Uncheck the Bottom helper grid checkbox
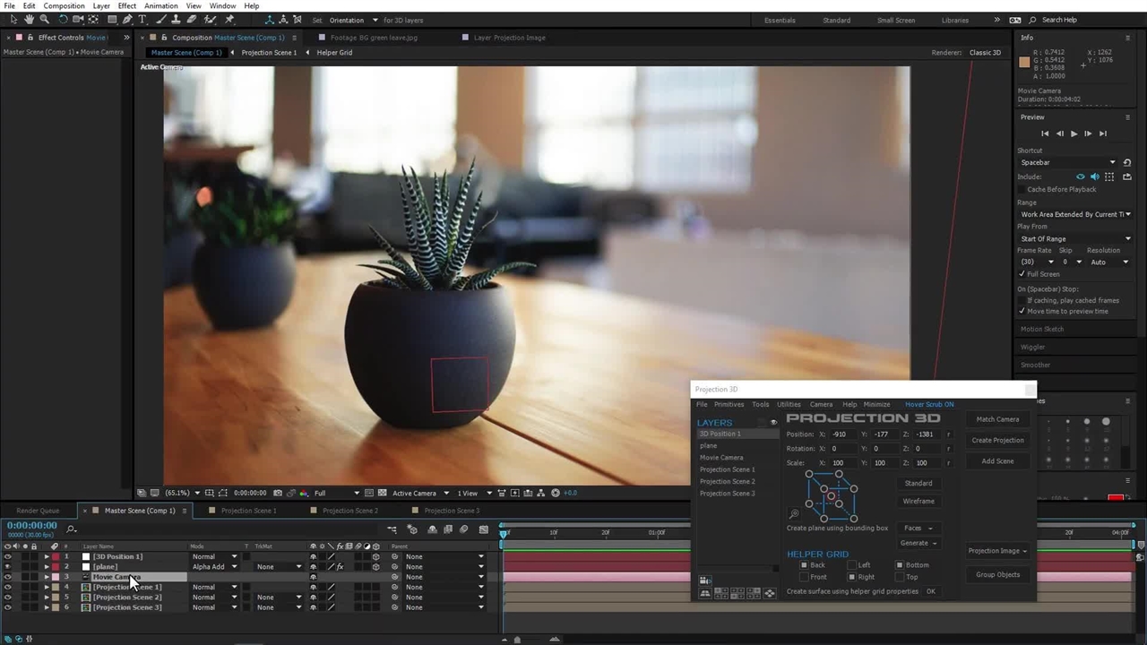Screen dimensions: 1147x645 click(x=900, y=565)
